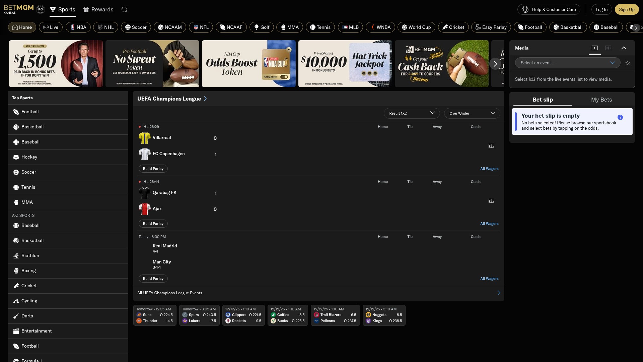Open the Clippers vs Rockets game card
This screenshot has width=643, height=362.
243,315
